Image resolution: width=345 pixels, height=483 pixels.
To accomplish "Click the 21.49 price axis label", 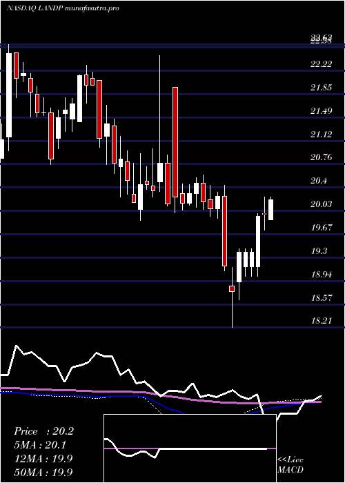I will (x=322, y=111).
